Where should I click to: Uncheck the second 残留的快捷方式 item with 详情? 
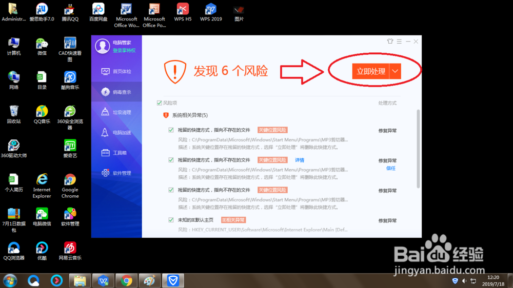(x=171, y=160)
